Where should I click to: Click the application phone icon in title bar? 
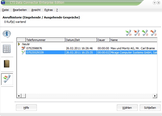pyautogui.click(x=3, y=2)
